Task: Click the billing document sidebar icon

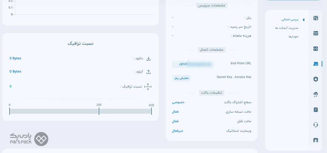Action: tap(316, 110)
